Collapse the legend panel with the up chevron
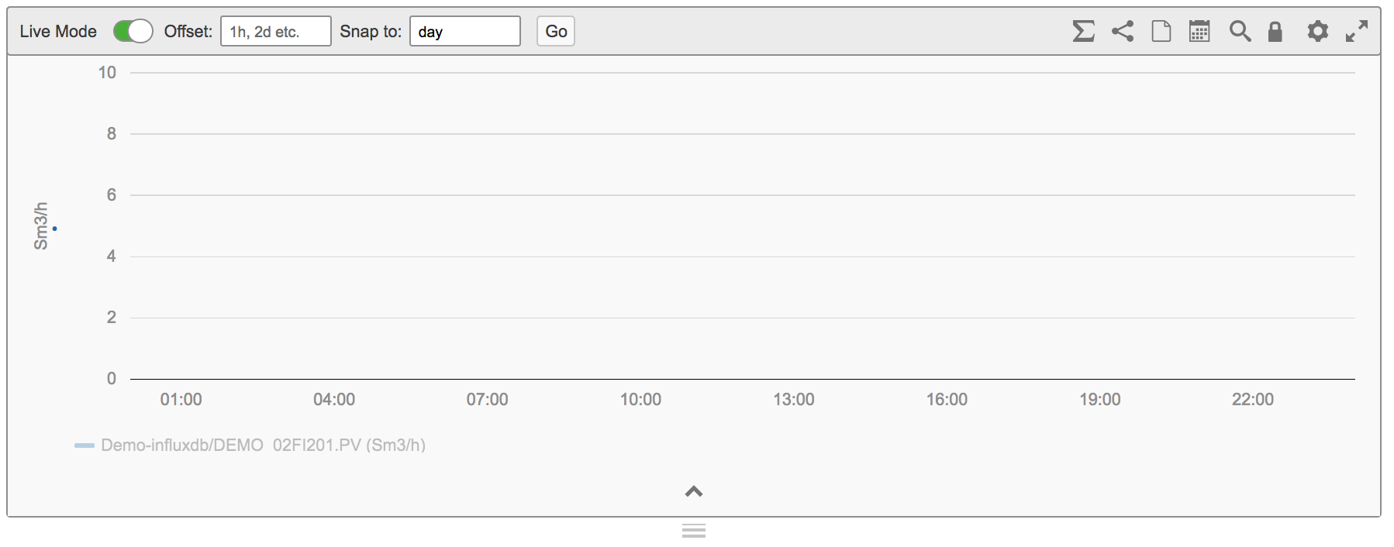This screenshot has height=547, width=1394. (x=694, y=491)
